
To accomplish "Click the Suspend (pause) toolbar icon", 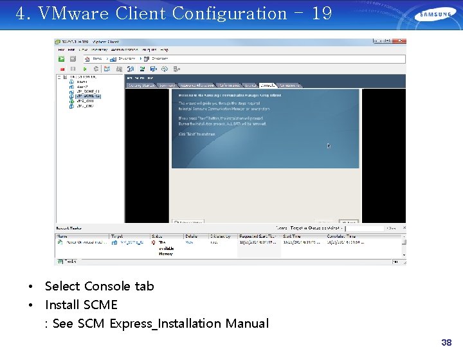I will (73, 69).
